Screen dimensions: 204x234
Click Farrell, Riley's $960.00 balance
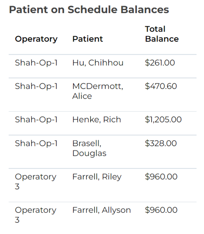coord(161,177)
